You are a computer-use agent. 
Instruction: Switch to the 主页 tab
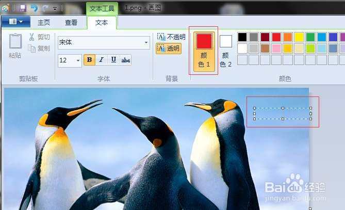pyautogui.click(x=44, y=23)
